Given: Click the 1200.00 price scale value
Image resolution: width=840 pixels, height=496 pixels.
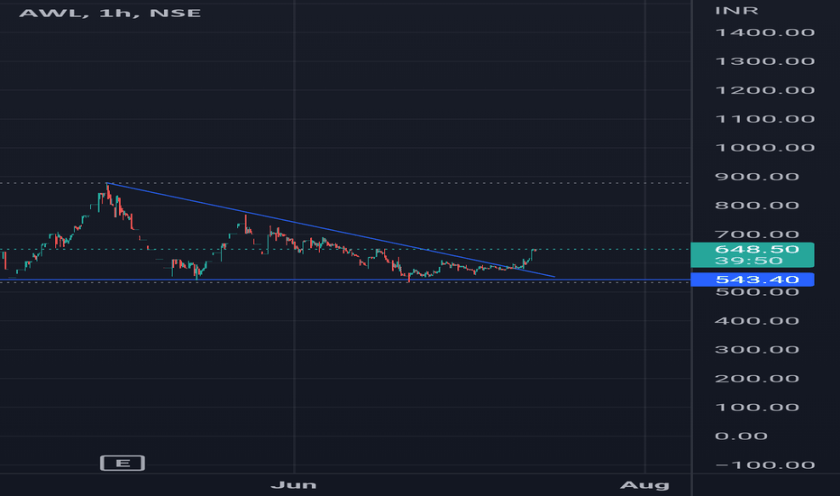Looking at the screenshot, I should point(765,90).
